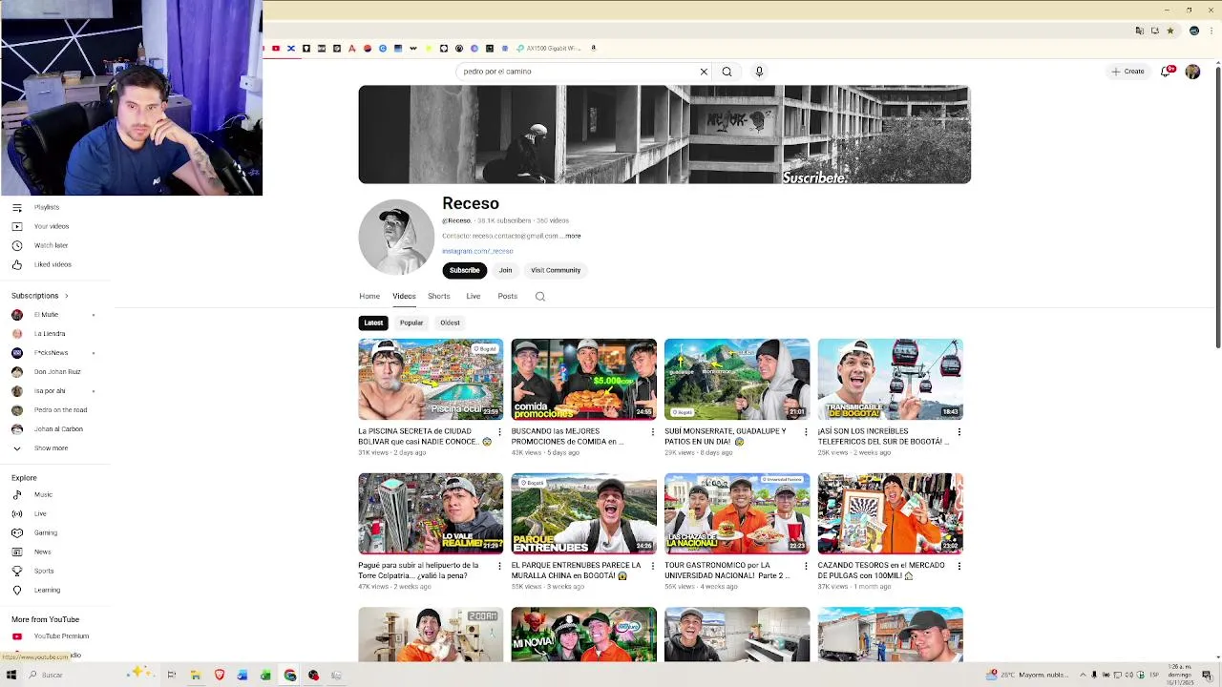The image size is (1222, 687).
Task: Open Johan al Carbon subscription
Action: click(58, 429)
